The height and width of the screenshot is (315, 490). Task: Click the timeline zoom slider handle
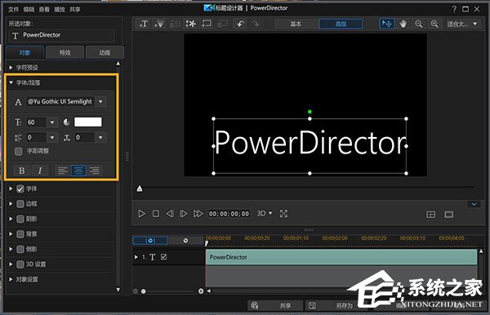coord(143,291)
